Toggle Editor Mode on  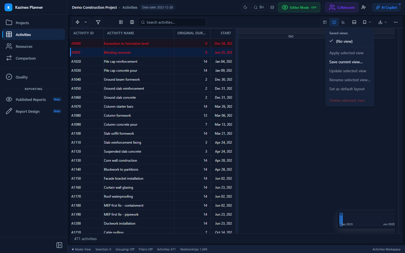coord(299,7)
